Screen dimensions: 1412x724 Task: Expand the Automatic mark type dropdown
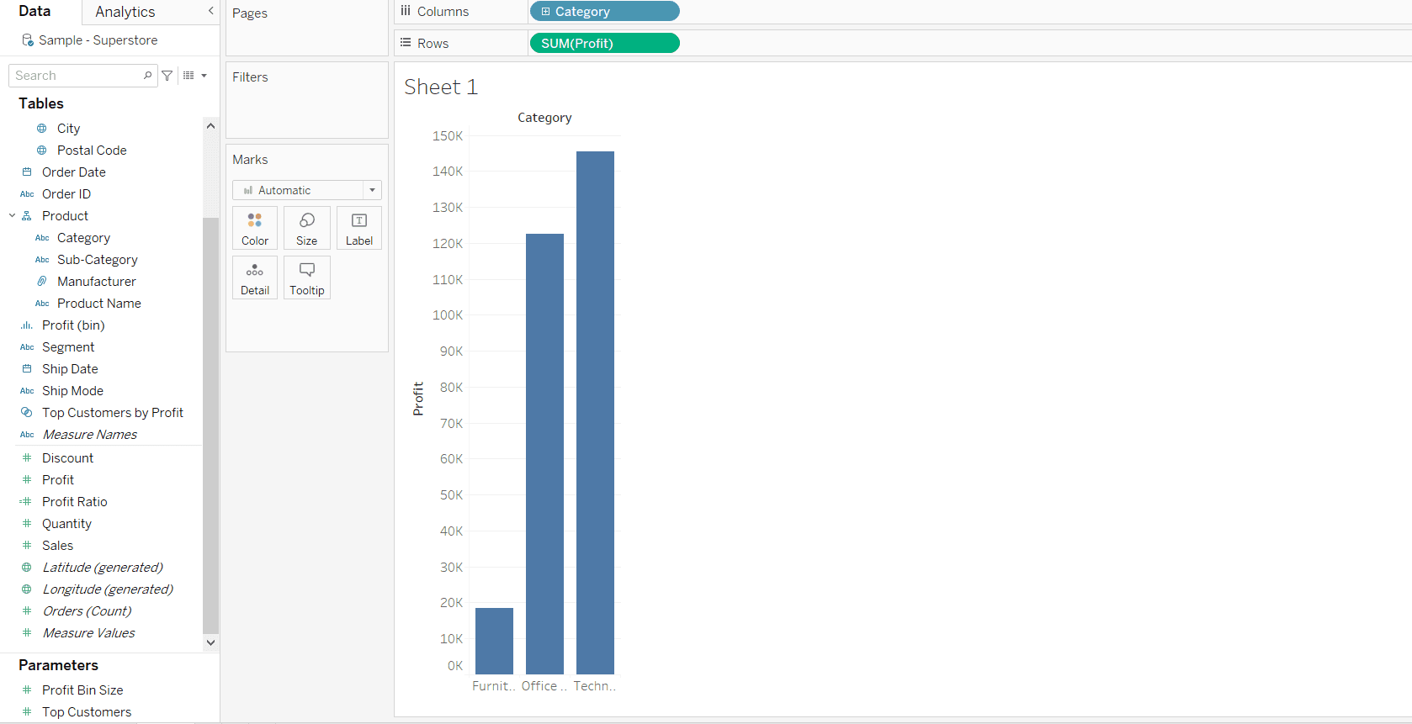pos(372,190)
